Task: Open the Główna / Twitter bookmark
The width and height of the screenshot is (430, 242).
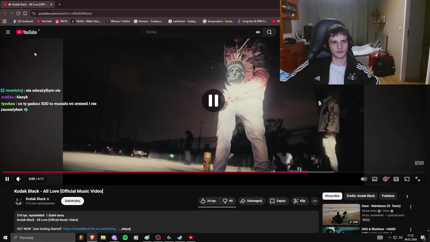Action: pyautogui.click(x=118, y=21)
